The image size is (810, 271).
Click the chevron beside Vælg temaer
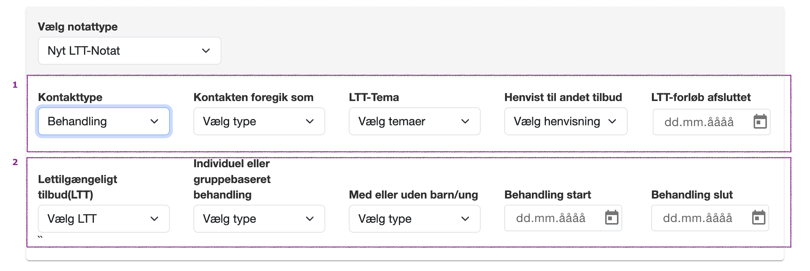pos(465,121)
